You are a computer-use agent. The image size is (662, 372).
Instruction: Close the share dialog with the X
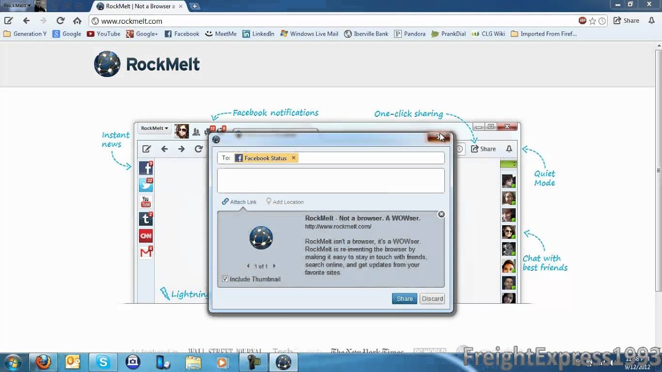click(x=439, y=137)
